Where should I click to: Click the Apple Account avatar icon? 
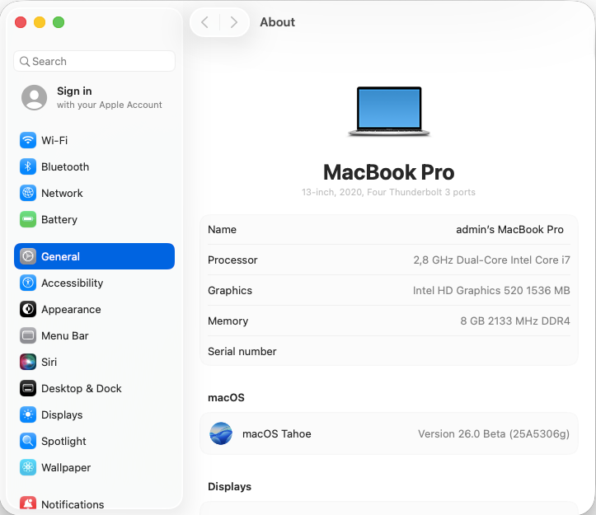(34, 97)
